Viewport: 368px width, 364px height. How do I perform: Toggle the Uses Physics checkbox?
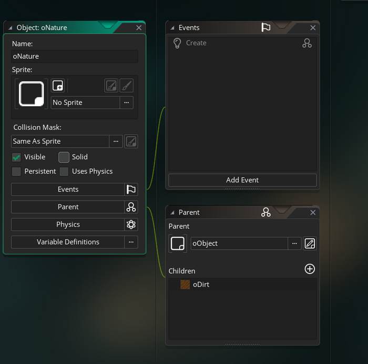pos(64,171)
